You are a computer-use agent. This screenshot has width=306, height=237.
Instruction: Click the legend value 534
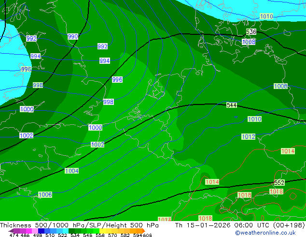coord(75,235)
